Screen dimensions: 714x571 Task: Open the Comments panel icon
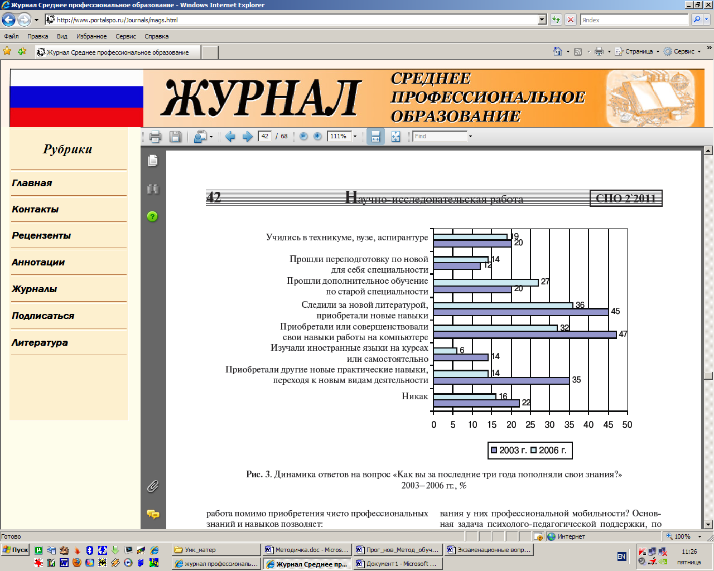point(153,514)
